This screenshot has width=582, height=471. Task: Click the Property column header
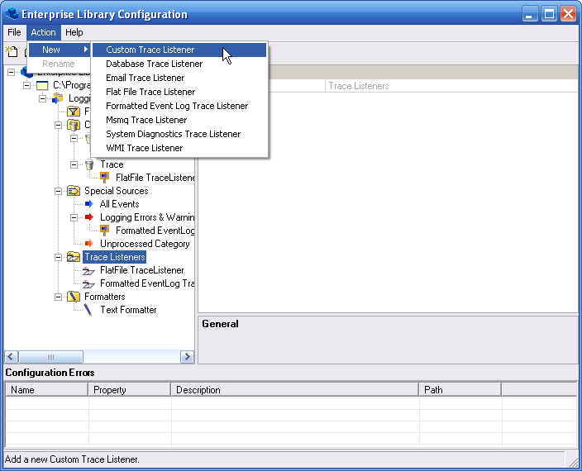coord(128,390)
